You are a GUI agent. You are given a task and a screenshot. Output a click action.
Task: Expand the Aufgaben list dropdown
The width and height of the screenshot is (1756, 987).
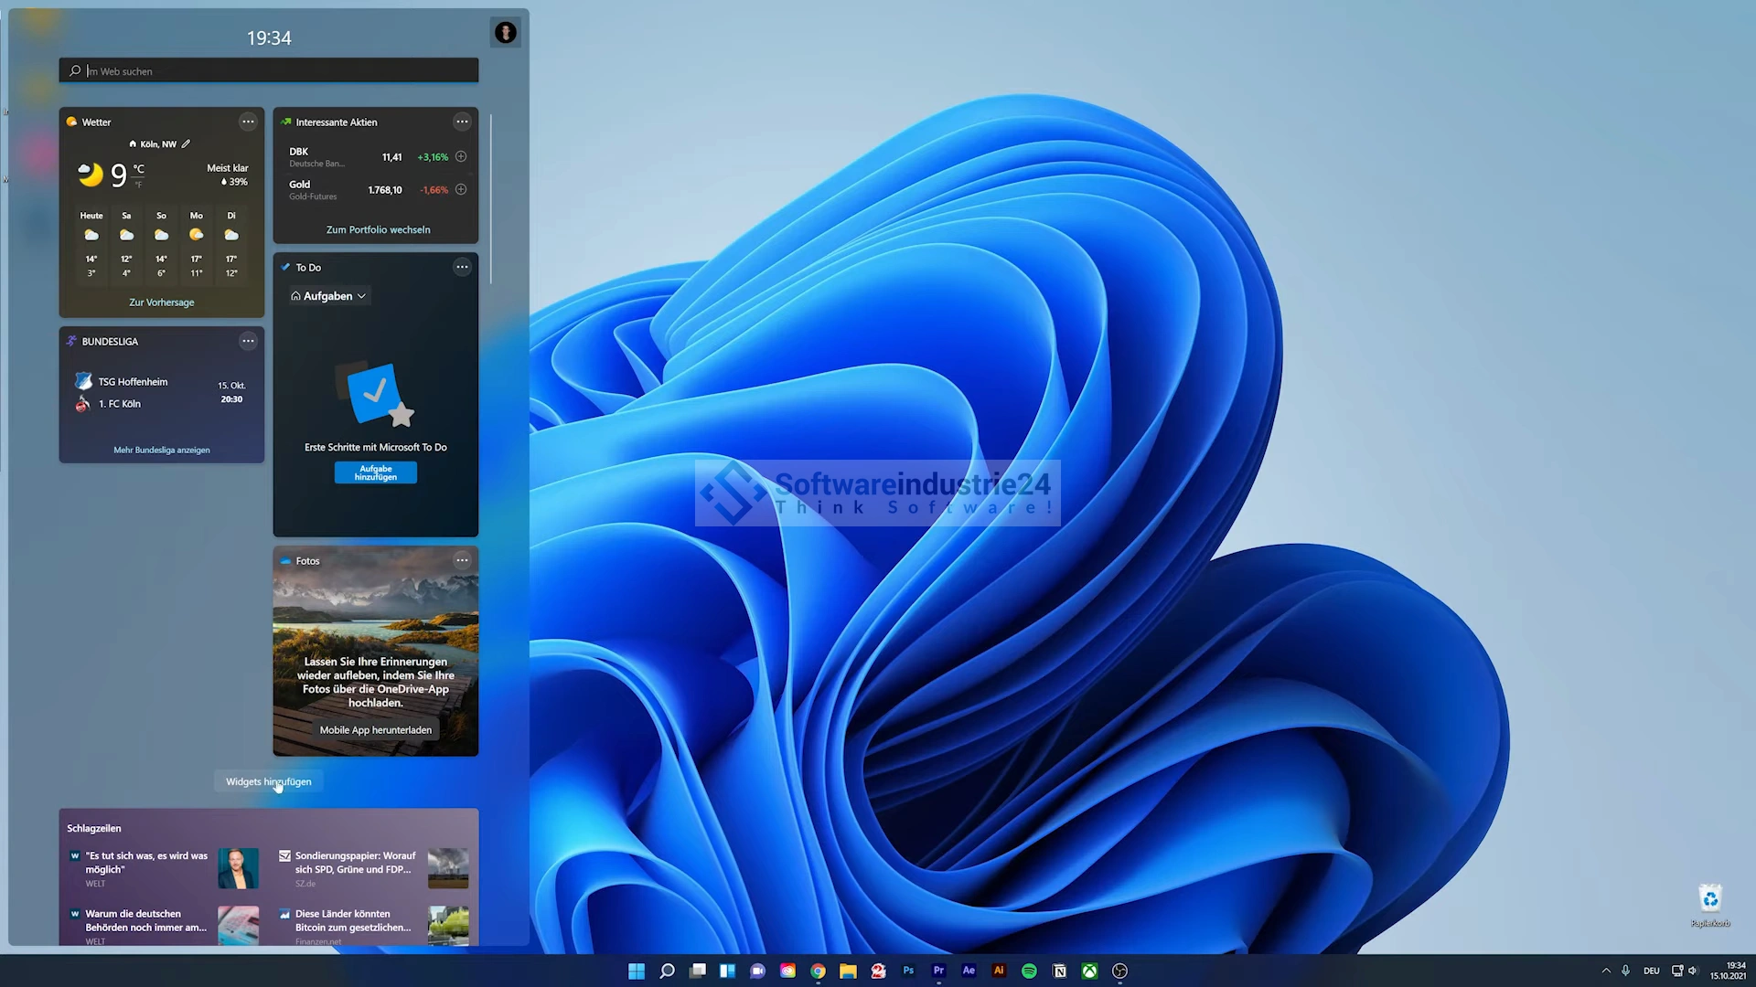pyautogui.click(x=329, y=296)
